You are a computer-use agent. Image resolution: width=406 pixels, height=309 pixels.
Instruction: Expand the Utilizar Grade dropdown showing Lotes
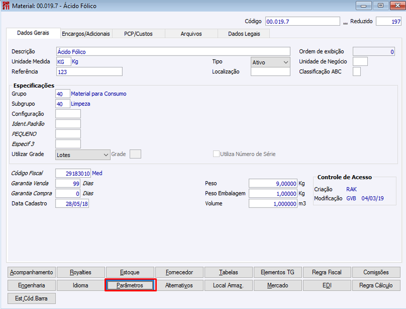point(83,155)
